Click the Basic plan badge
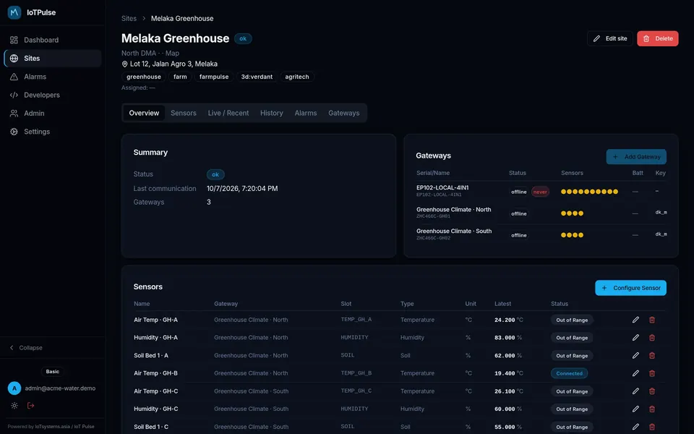Viewport: 694px width, 434px height. (x=52, y=372)
